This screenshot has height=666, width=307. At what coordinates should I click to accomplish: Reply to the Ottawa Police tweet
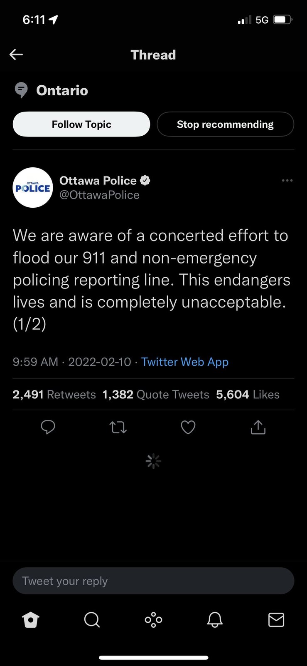(x=48, y=427)
